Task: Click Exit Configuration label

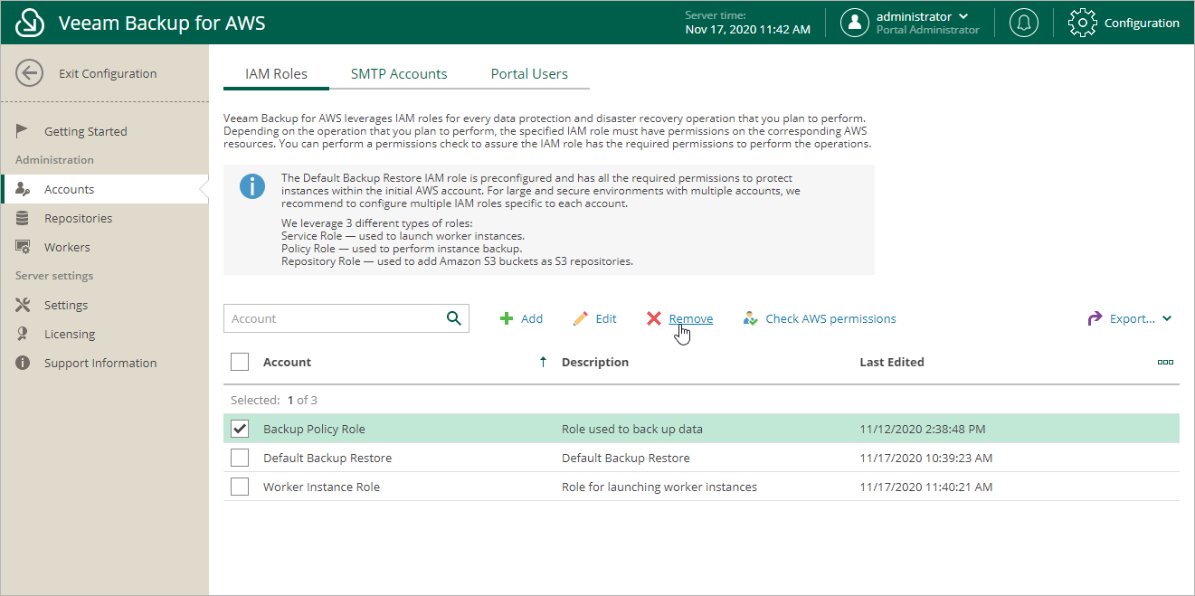Action: pyautogui.click(x=108, y=73)
